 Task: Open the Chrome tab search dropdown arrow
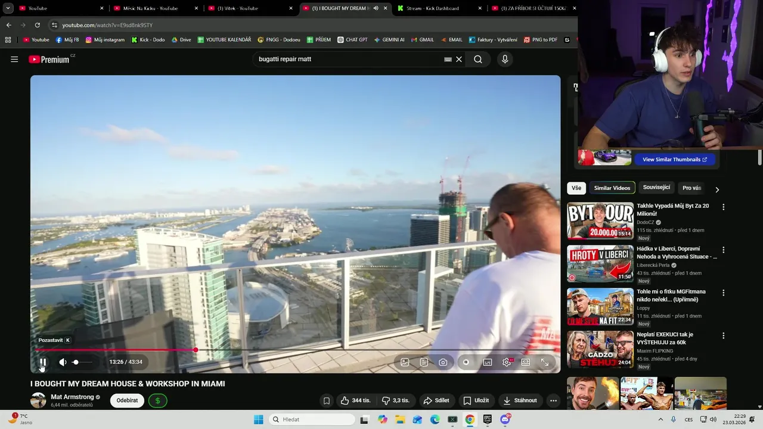tap(8, 8)
